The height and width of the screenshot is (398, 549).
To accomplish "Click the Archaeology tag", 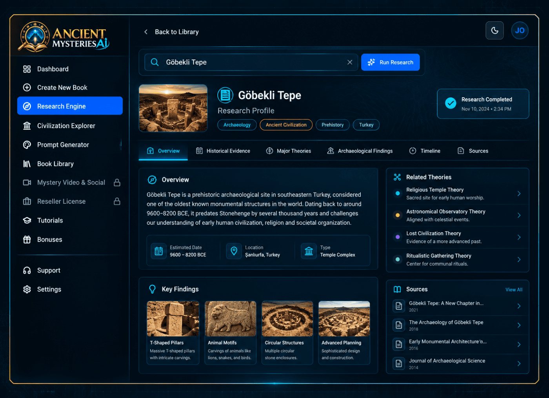I will click(237, 125).
